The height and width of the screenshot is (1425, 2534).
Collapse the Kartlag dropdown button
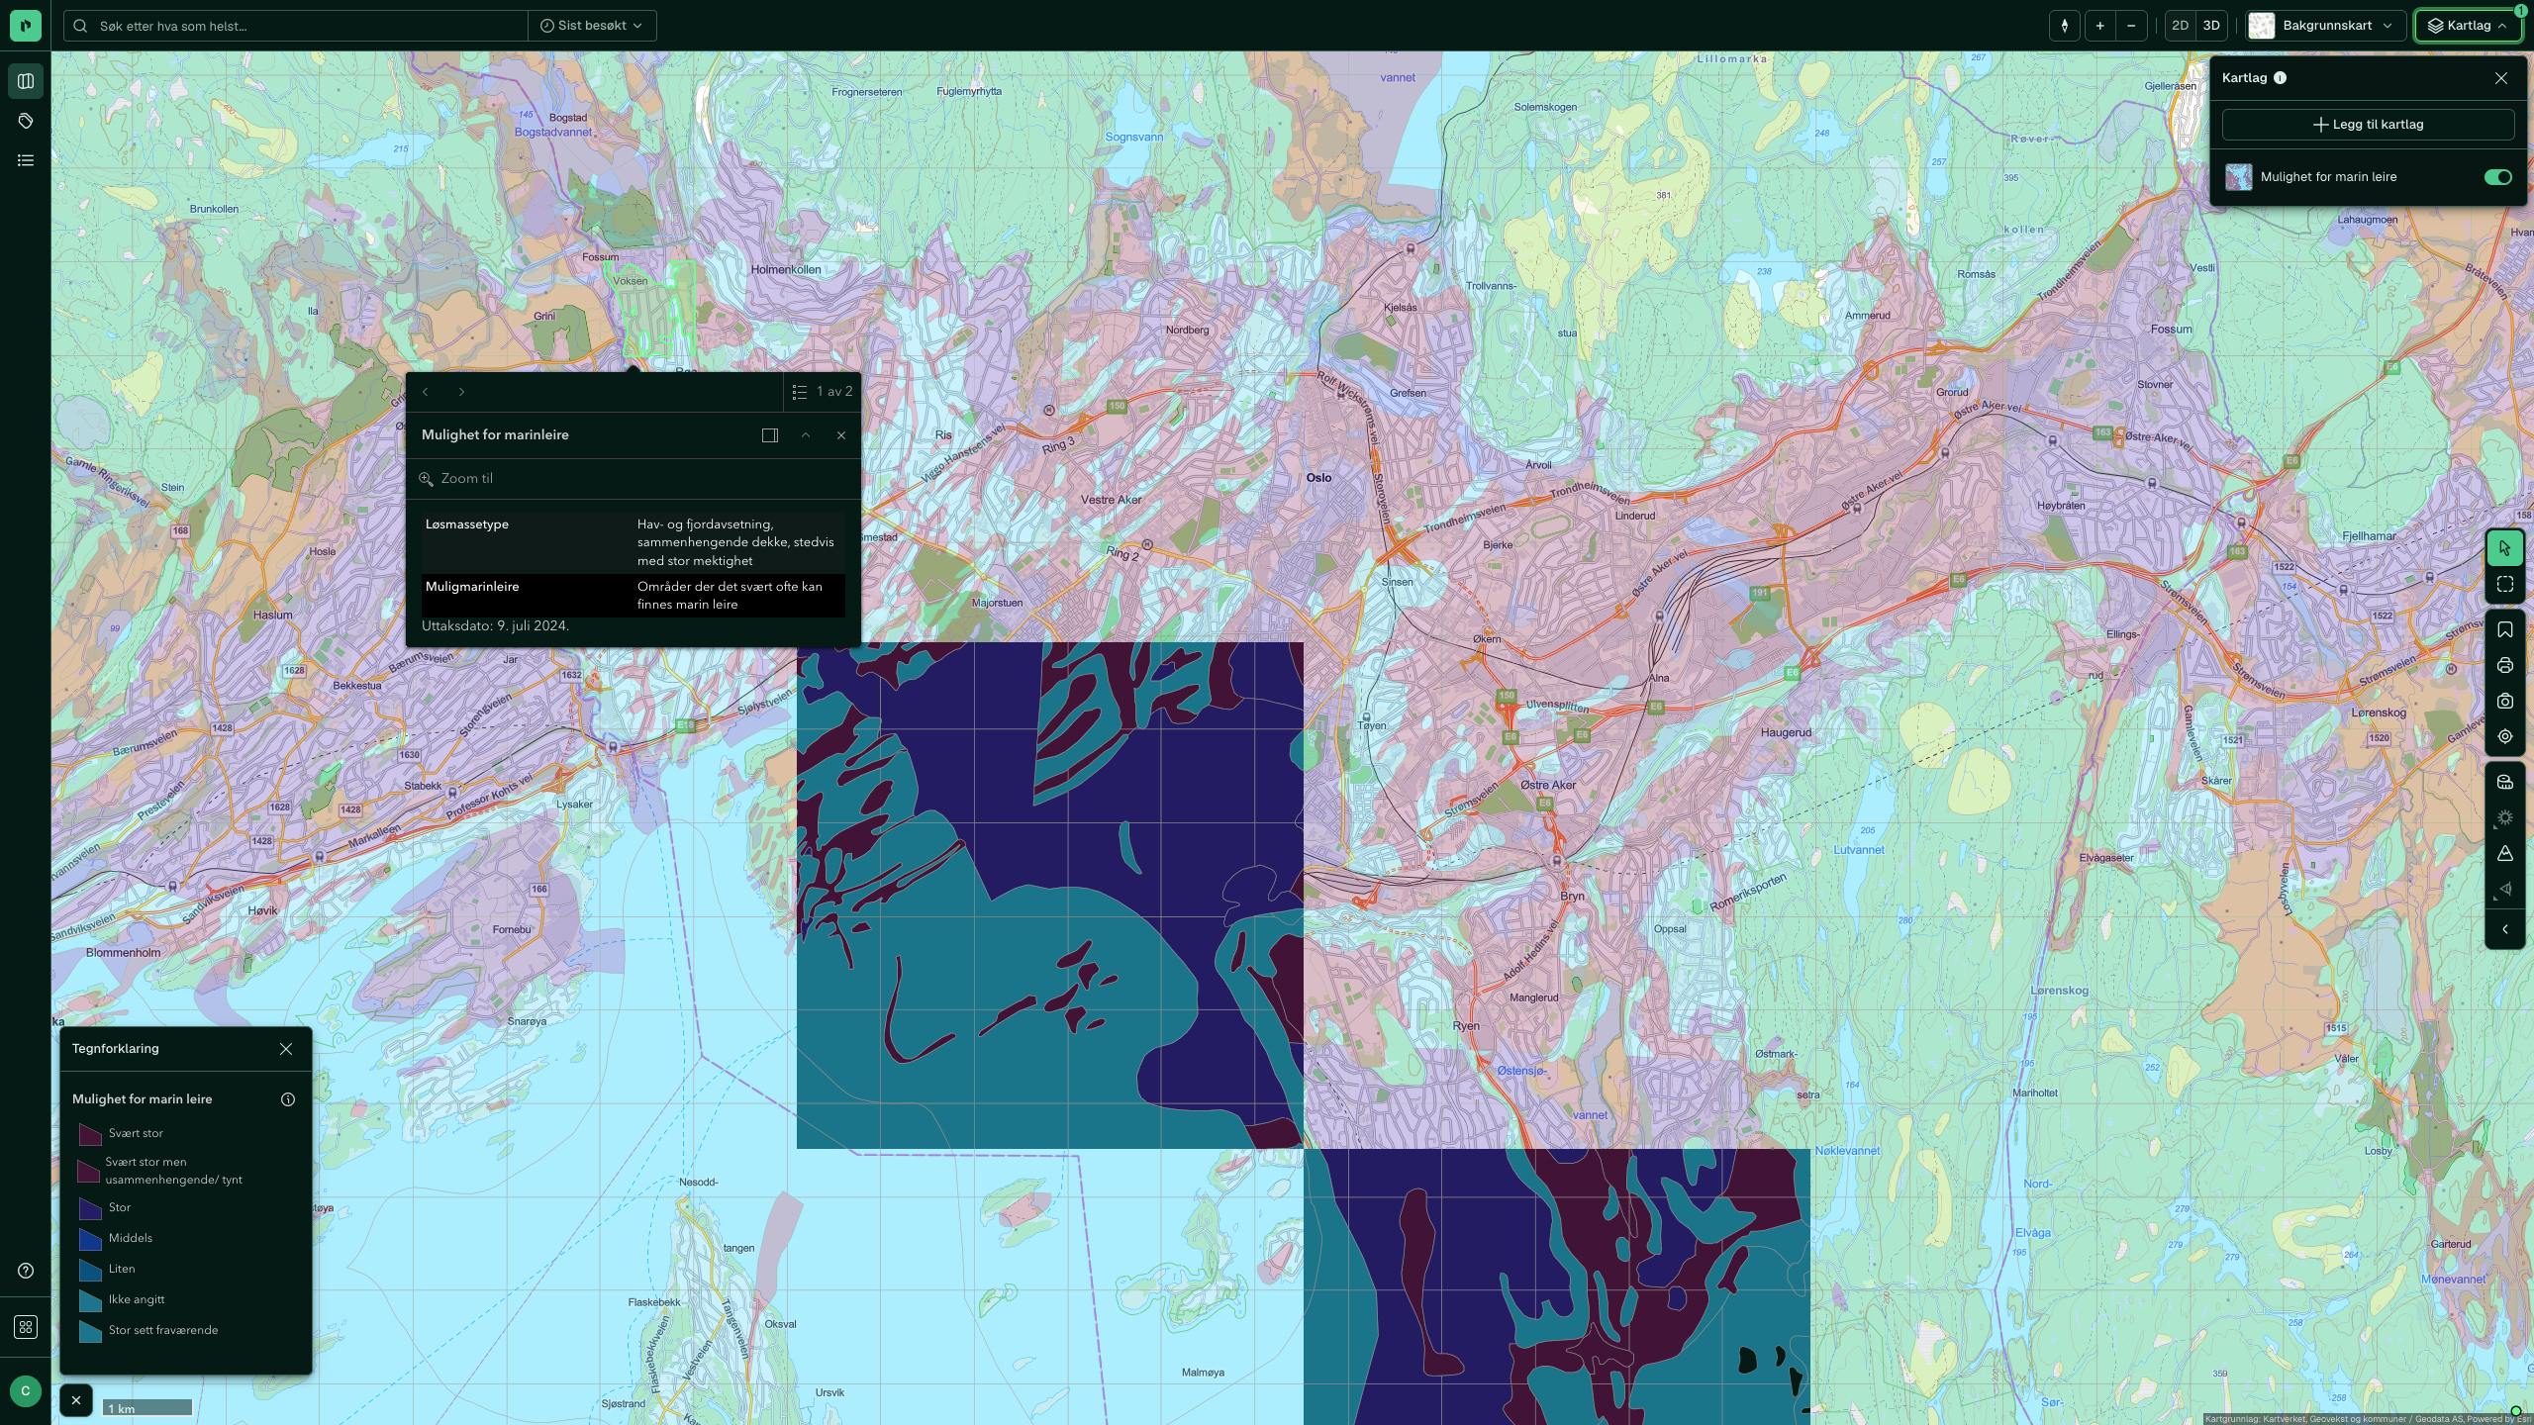pyautogui.click(x=2468, y=26)
